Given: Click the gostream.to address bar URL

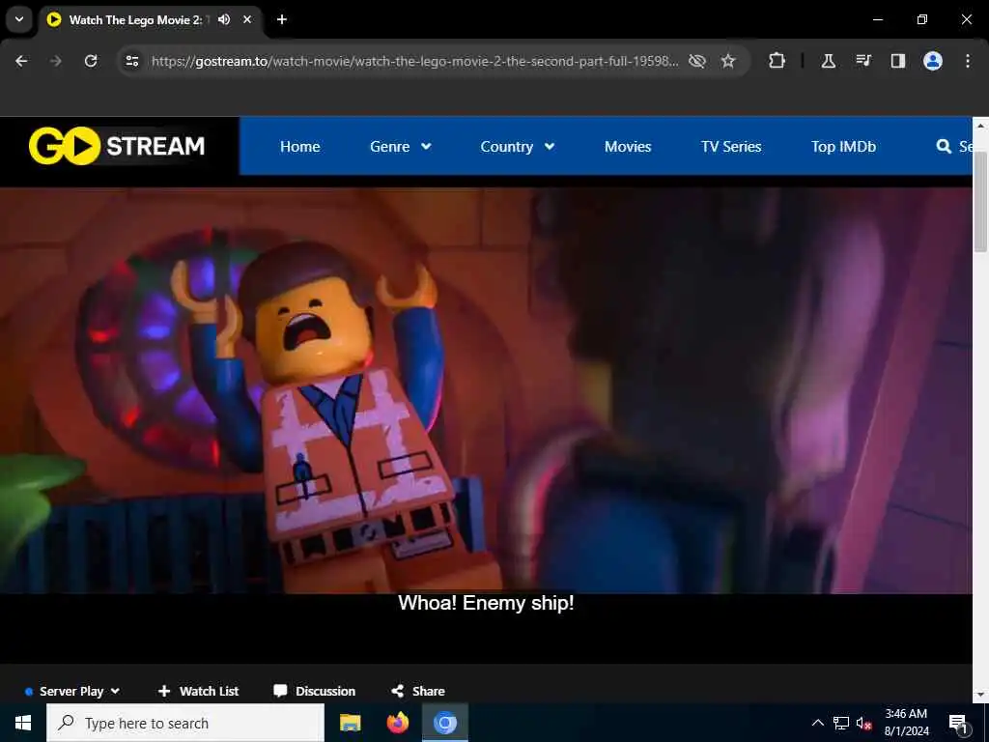Looking at the screenshot, I should [415, 61].
